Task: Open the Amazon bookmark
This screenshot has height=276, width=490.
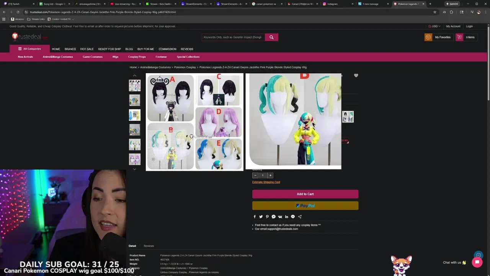Action: [x=17, y=19]
